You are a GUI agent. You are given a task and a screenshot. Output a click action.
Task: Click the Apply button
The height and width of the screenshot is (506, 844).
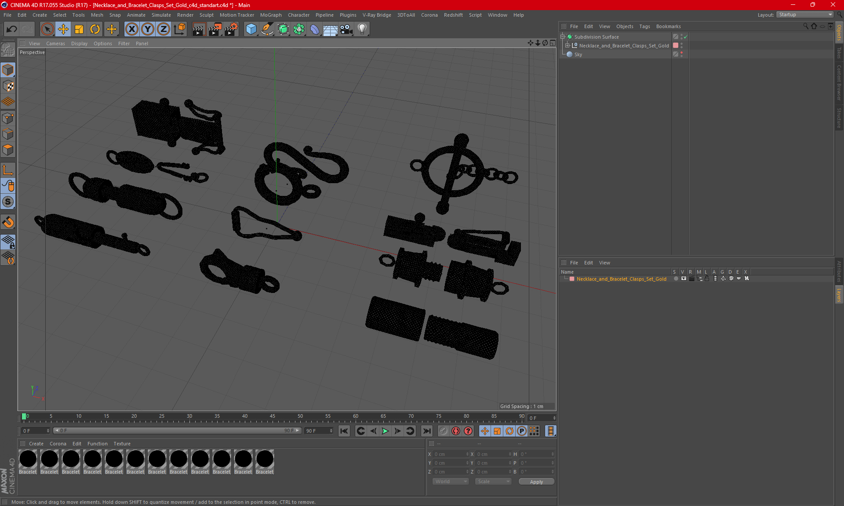point(536,482)
